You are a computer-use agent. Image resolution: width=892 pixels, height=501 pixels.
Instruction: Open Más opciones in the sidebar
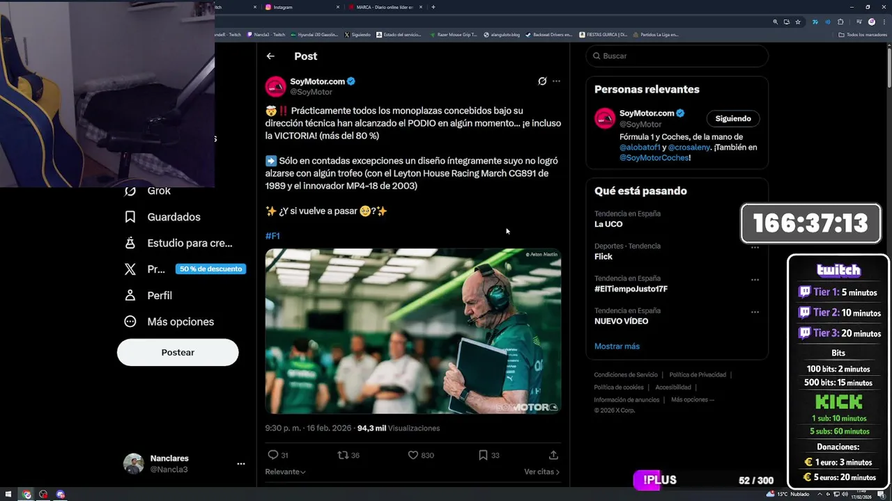(169, 322)
